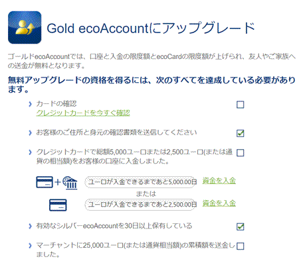This screenshot has height=265, width=299.
Task: Click the first credit card icon beside plus
Action: pos(45,182)
